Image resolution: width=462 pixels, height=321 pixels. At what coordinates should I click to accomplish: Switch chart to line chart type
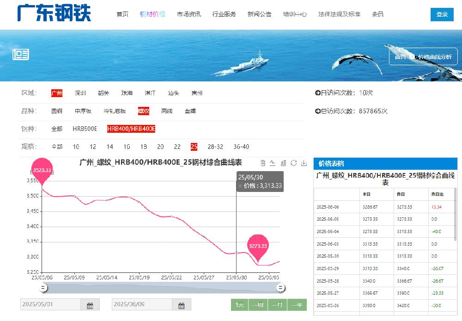273,163
